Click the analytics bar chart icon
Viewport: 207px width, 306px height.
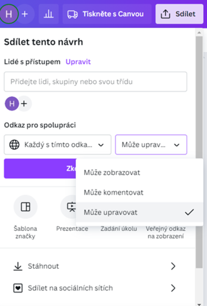(49, 14)
